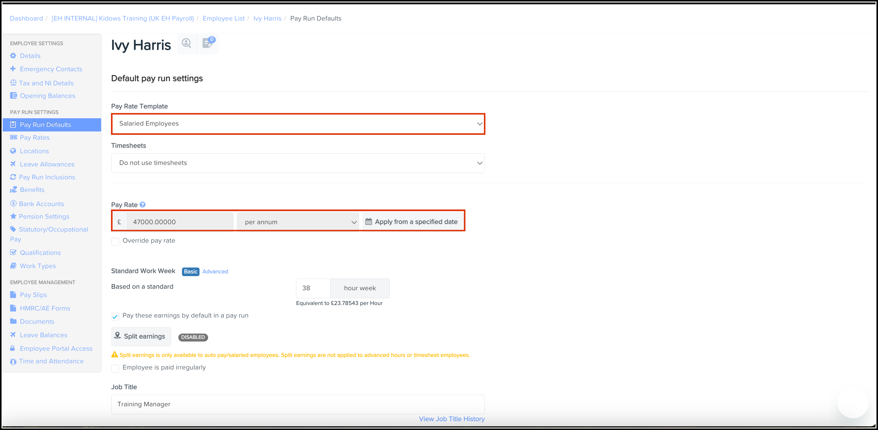Switch Standard Work Week to Advanced
The height and width of the screenshot is (430, 878).
coord(215,271)
